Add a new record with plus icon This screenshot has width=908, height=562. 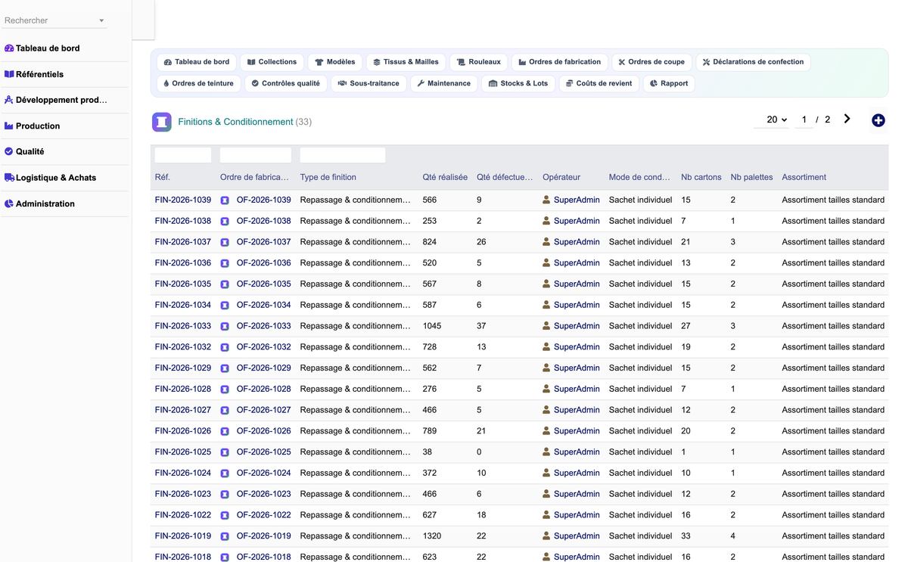point(878,120)
